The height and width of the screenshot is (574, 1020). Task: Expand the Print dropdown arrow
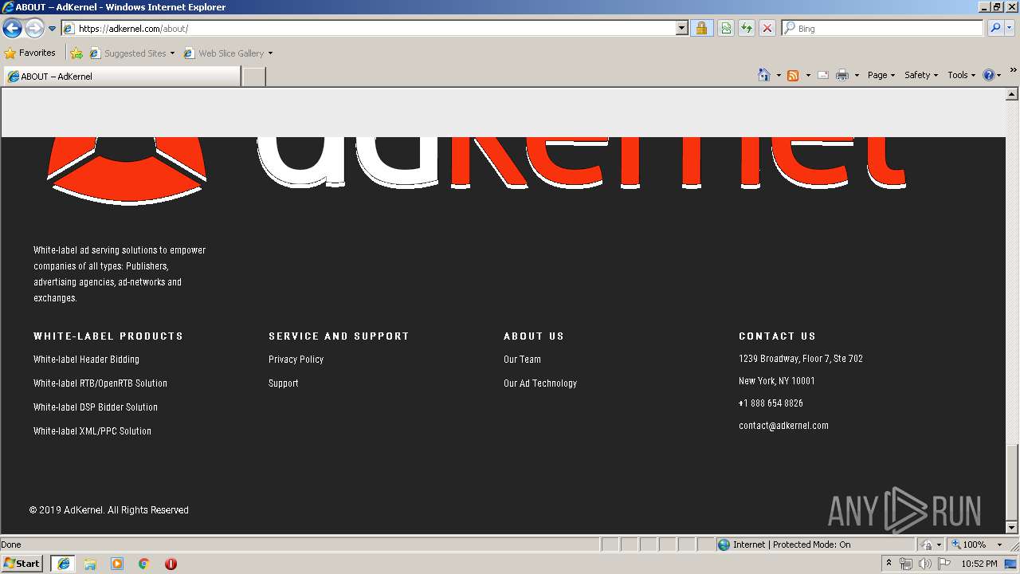coord(857,75)
